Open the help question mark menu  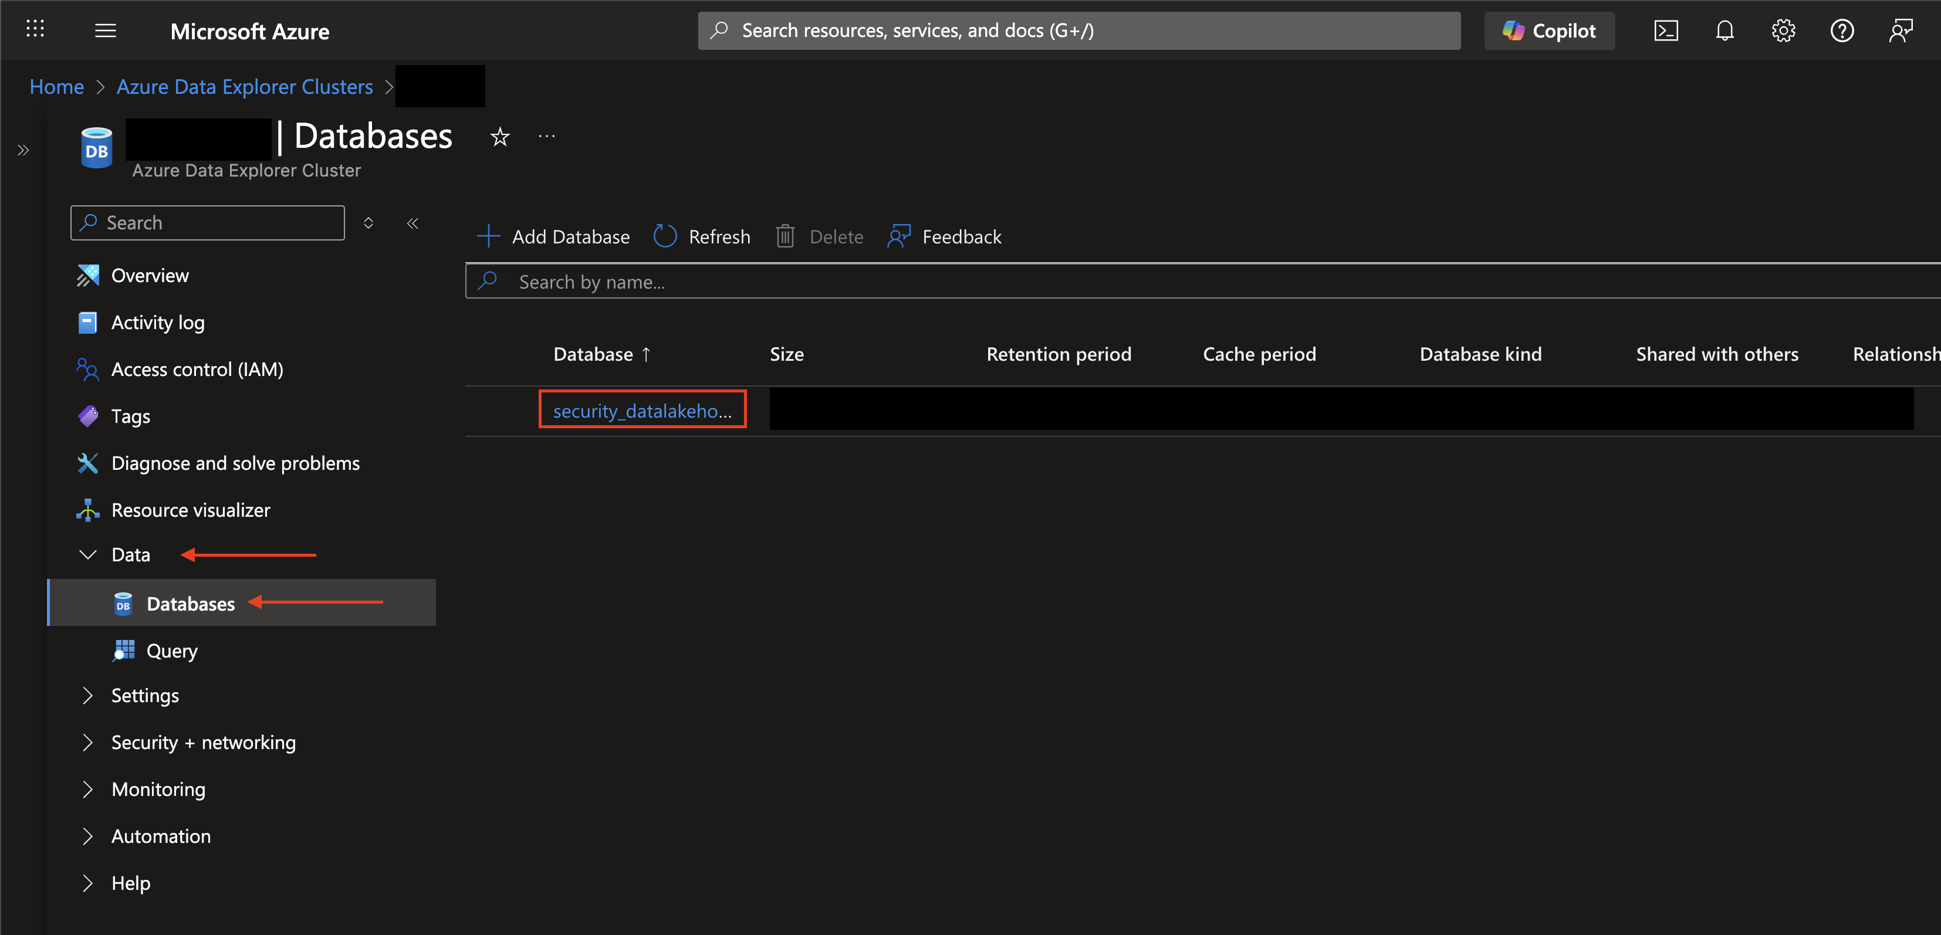pos(1841,30)
